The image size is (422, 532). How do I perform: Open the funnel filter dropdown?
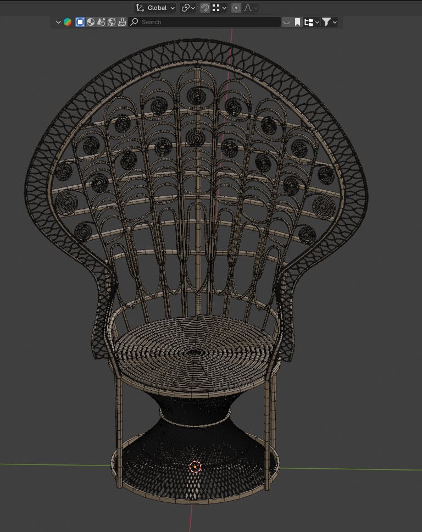point(329,22)
